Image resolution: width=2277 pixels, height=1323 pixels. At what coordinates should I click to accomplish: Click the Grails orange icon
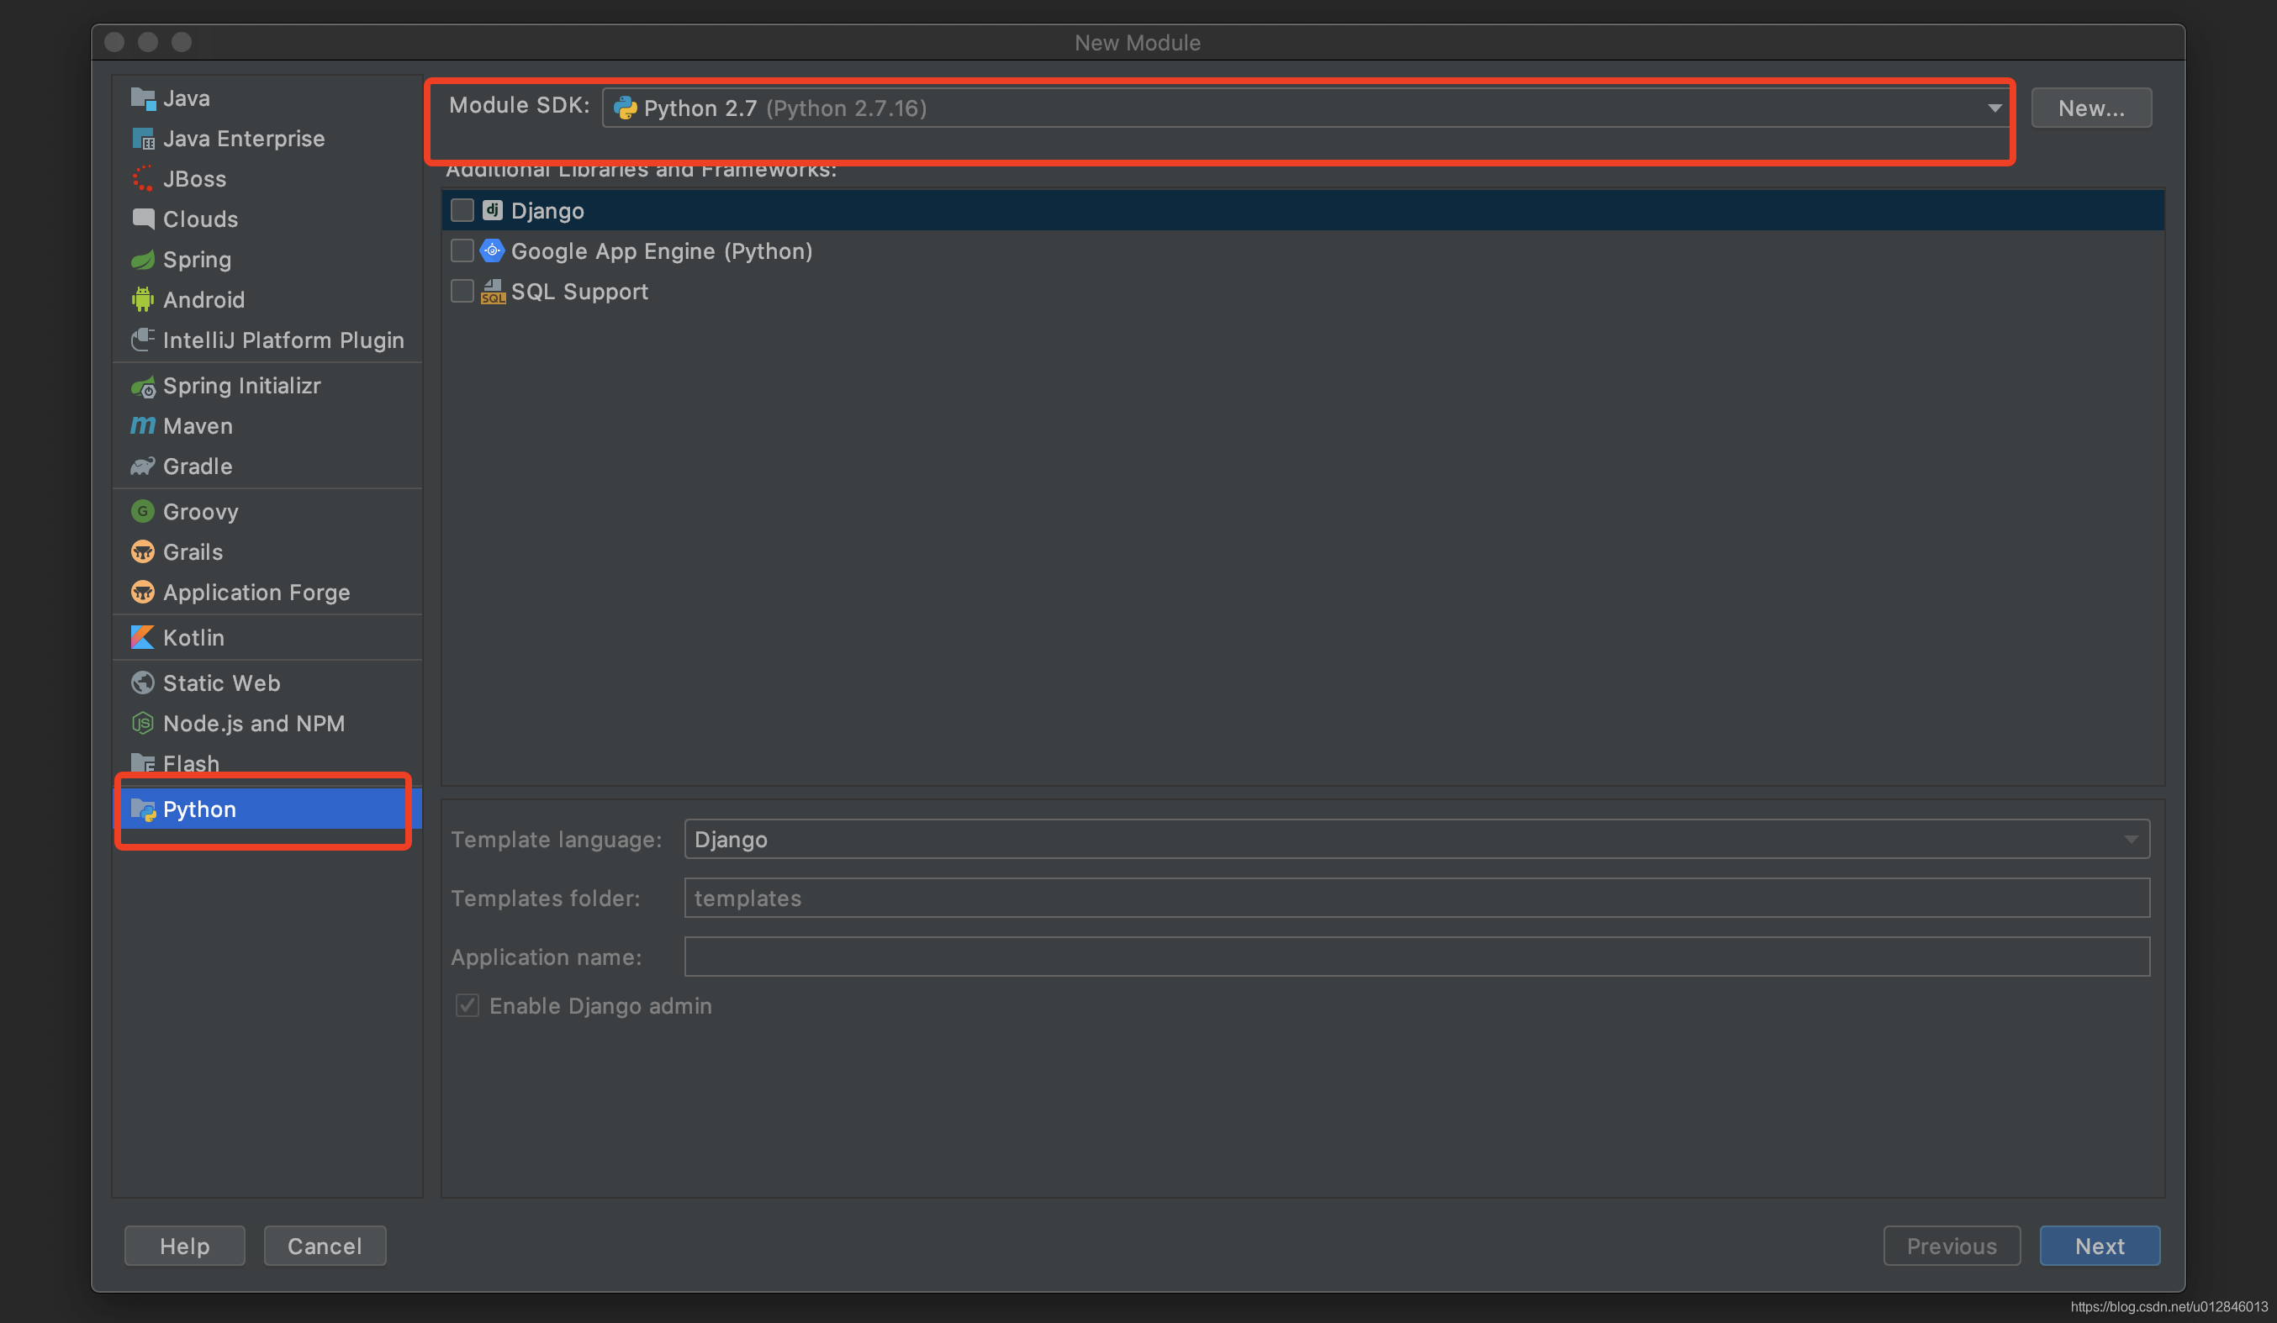tap(143, 551)
